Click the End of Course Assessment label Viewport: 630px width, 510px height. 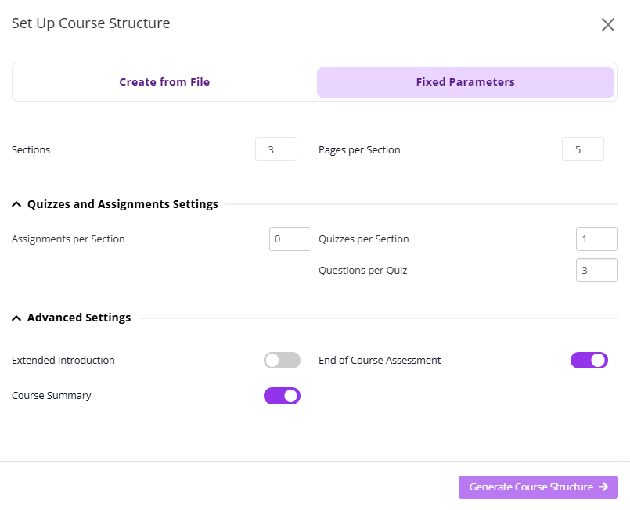(380, 361)
